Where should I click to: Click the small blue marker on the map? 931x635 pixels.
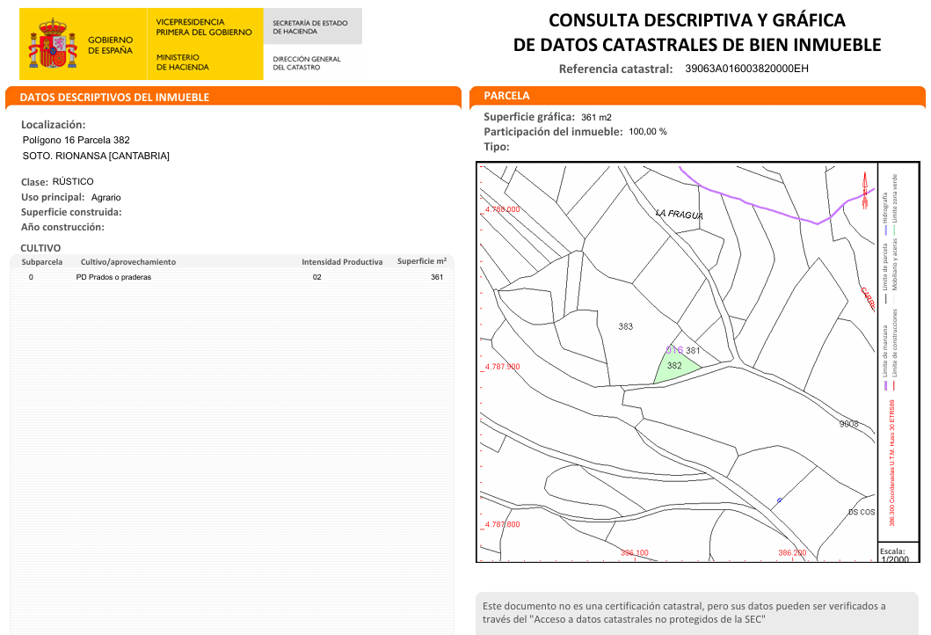tap(778, 500)
